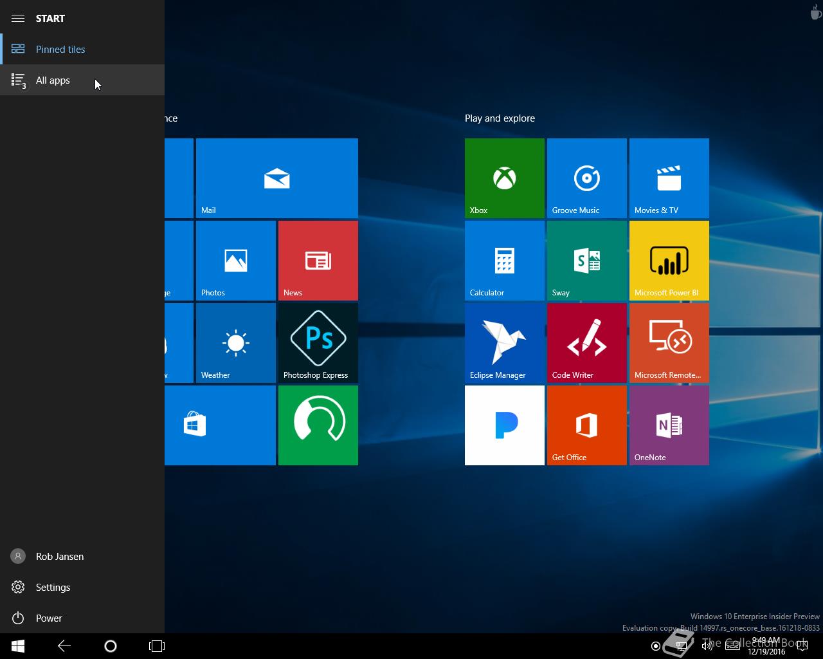This screenshot has width=823, height=659.
Task: Open the News tile
Action: (318, 261)
